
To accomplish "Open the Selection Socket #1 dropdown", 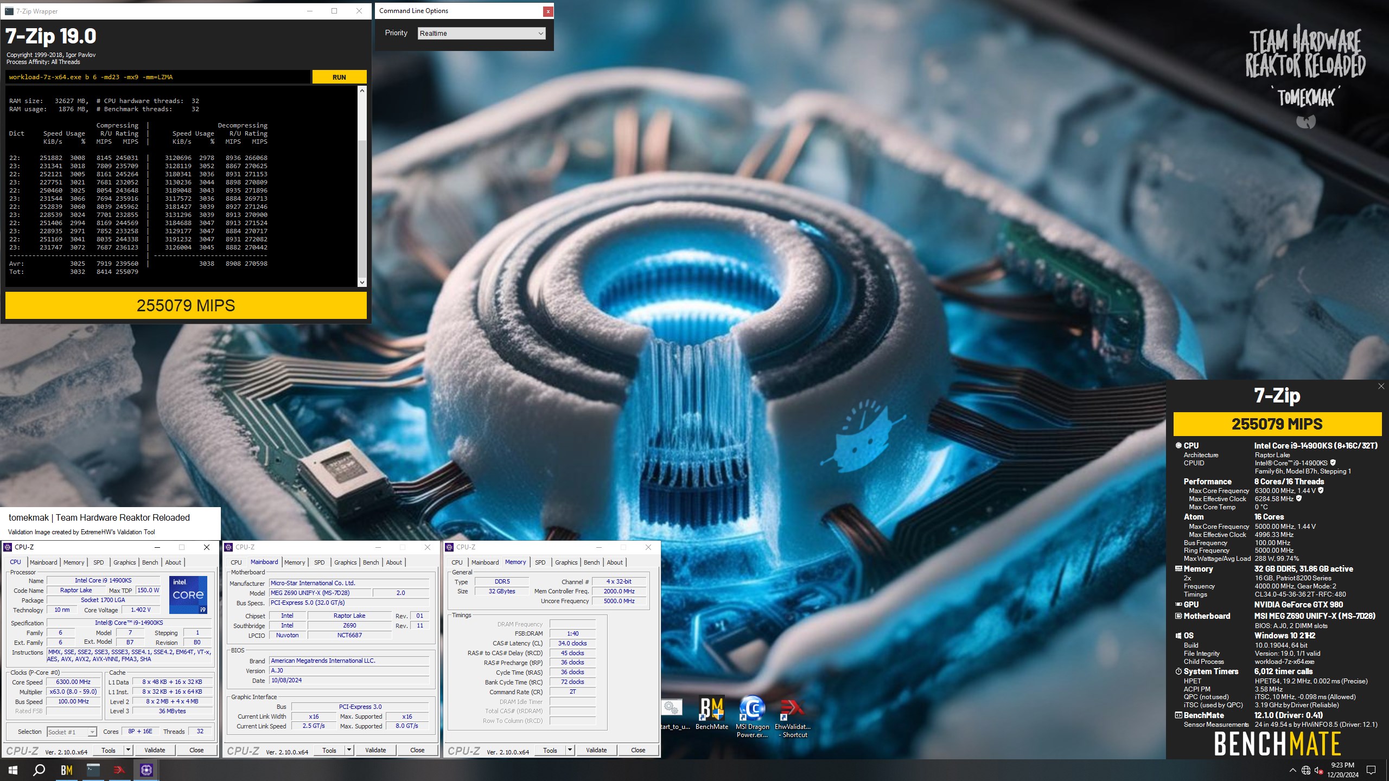I will (x=72, y=732).
